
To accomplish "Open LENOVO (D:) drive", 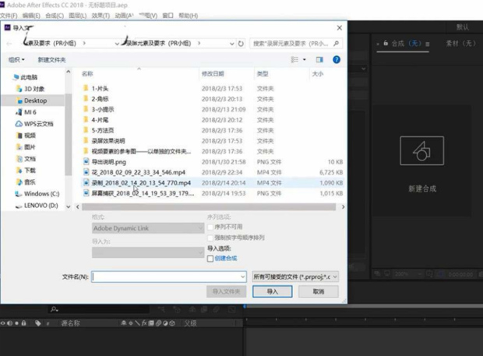I will [x=37, y=206].
